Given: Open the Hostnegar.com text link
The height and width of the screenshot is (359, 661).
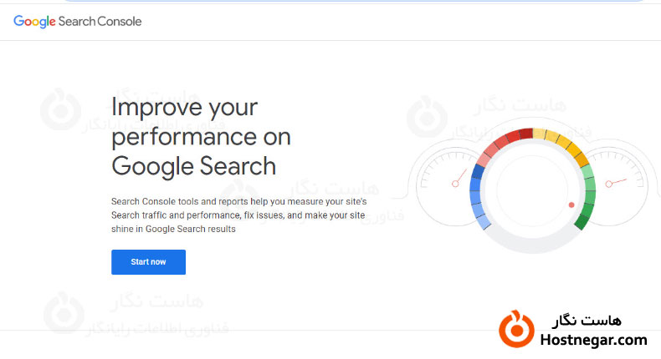Looking at the screenshot, I should click(x=594, y=340).
